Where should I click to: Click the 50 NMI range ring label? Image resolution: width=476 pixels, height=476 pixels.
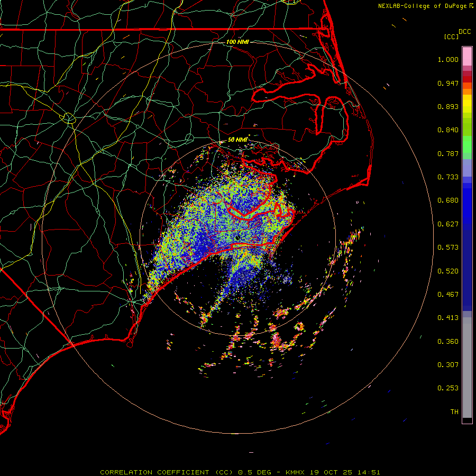(237, 140)
